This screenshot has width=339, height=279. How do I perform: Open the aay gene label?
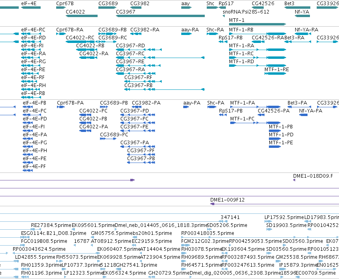186,4
